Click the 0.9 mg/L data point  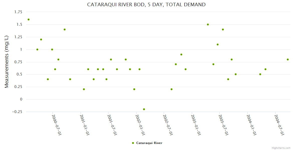tap(181, 54)
